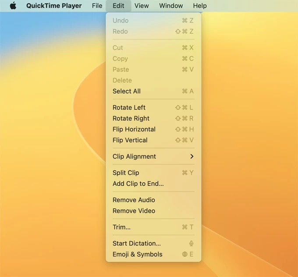The width and height of the screenshot is (298, 277).
Task: Flip the video horizontally
Action: [134, 129]
